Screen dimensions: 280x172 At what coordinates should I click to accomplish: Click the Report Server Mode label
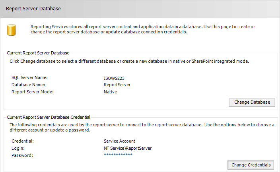[33, 92]
